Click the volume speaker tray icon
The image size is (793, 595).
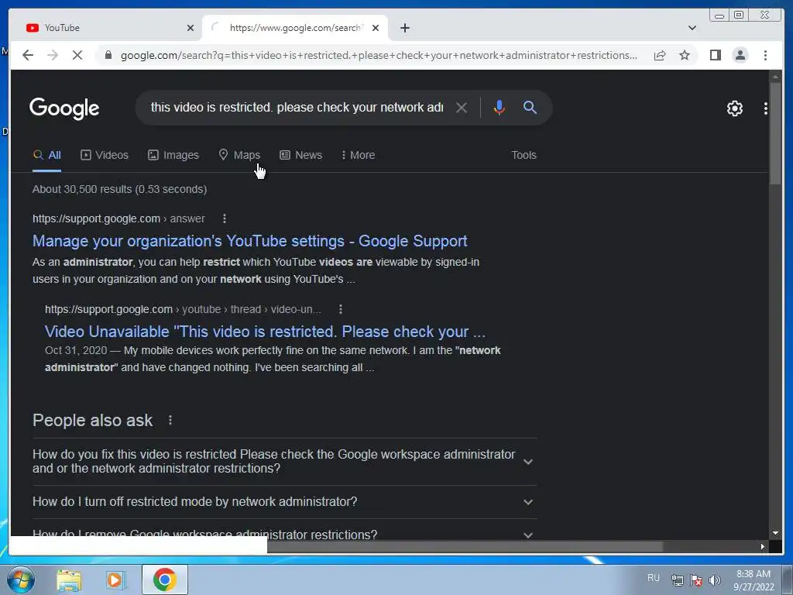click(715, 580)
